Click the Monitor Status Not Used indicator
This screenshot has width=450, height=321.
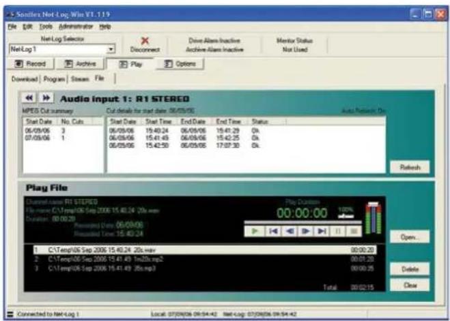(295, 45)
